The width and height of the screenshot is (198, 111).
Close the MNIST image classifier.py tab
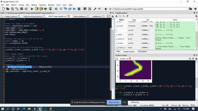pos(69,16)
